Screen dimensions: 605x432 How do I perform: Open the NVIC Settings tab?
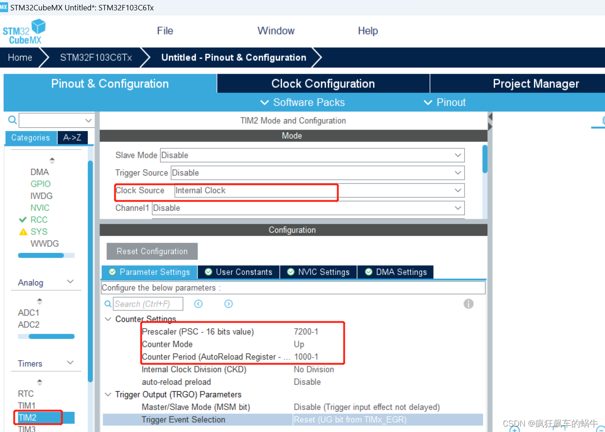(318, 272)
